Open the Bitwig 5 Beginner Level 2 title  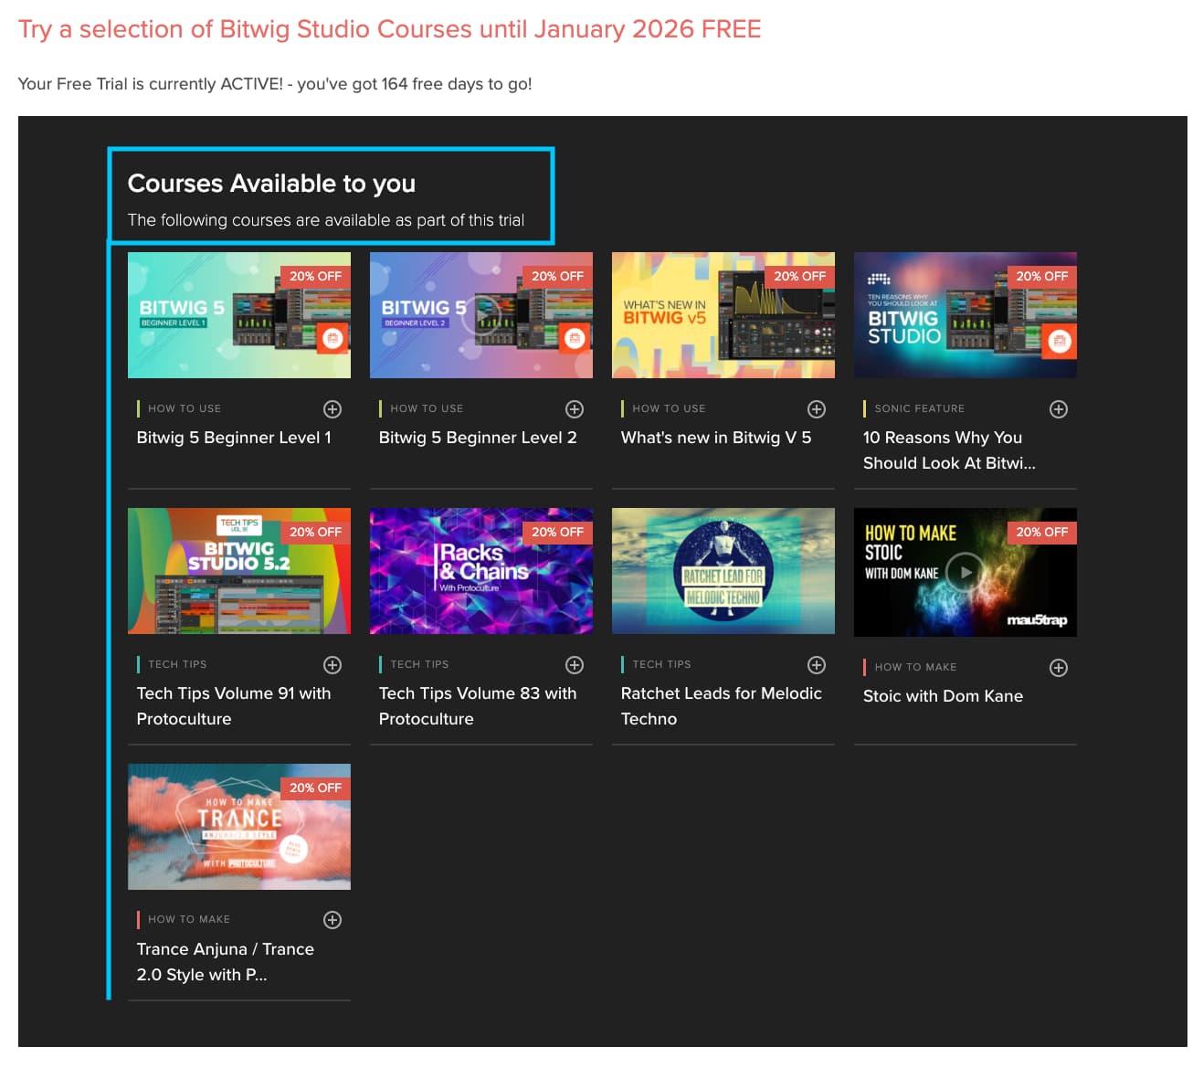pos(478,438)
